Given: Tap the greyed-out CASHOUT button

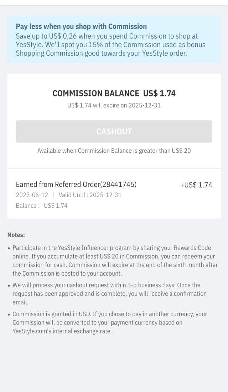Looking at the screenshot, I should click(114, 131).
